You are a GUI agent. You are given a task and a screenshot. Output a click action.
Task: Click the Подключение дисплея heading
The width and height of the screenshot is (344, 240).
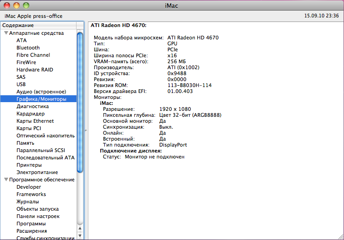tap(131, 151)
